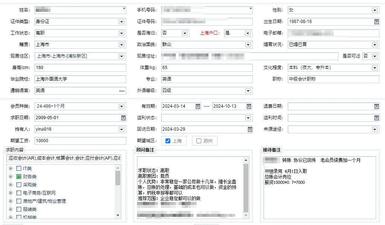The image size is (385, 225).
Task: Open calendar picker for 返利时间
Action: click(x=376, y=118)
